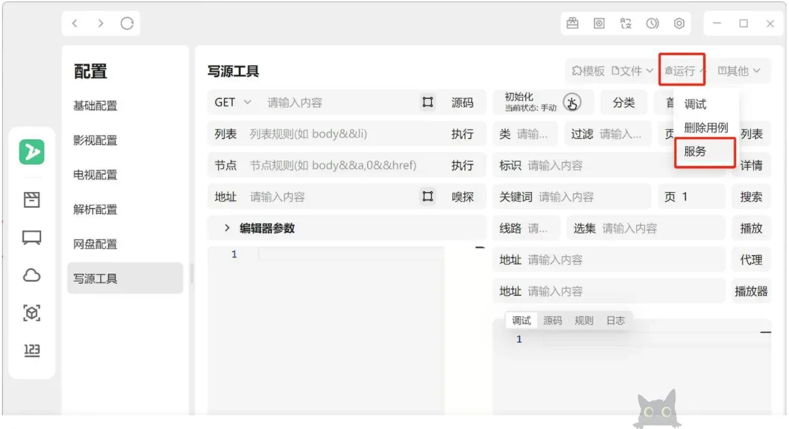Toggle the 初始化 manual status switch

(572, 103)
